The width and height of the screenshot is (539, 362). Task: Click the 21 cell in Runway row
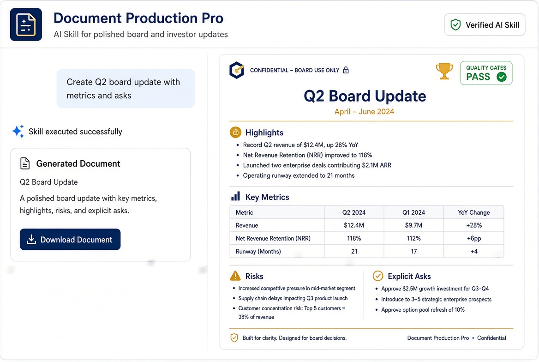[354, 252]
